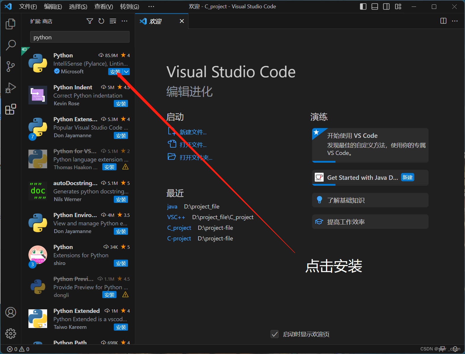Viewport: 465px width, 354px height.
Task: Split the editor to the right
Action: (x=443, y=21)
